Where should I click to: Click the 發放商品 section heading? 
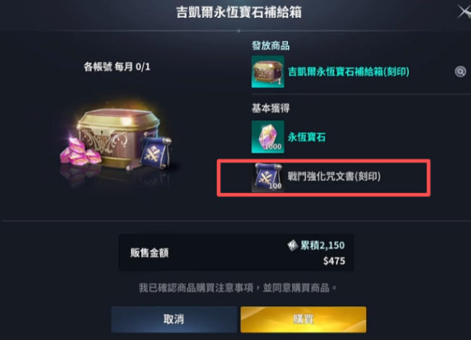pos(271,46)
